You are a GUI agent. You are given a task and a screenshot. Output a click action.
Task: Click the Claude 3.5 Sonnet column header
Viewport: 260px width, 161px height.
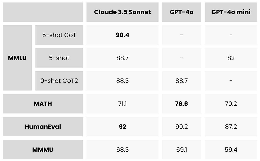coord(122,12)
